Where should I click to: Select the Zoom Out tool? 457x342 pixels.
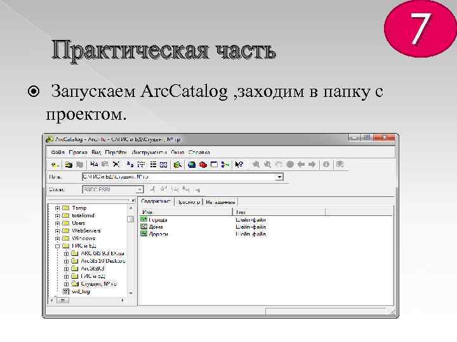[x=267, y=165]
